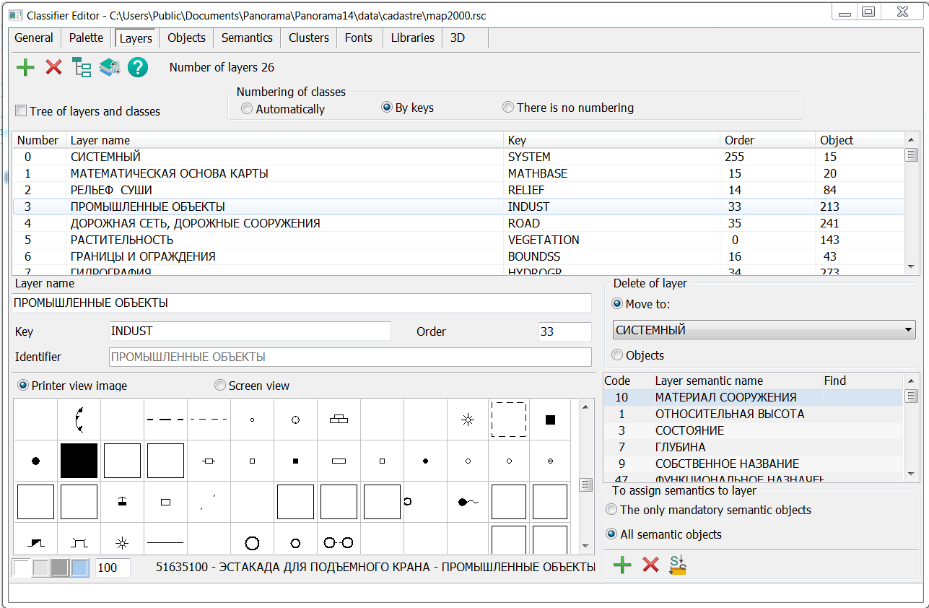This screenshot has width=929, height=608.
Task: Select the crossed small circle symbol
Action: tap(550, 461)
